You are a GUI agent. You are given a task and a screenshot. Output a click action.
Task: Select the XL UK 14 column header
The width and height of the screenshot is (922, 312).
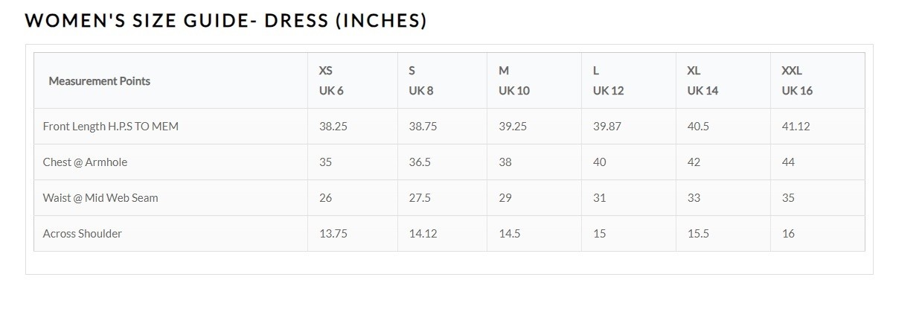click(x=702, y=80)
